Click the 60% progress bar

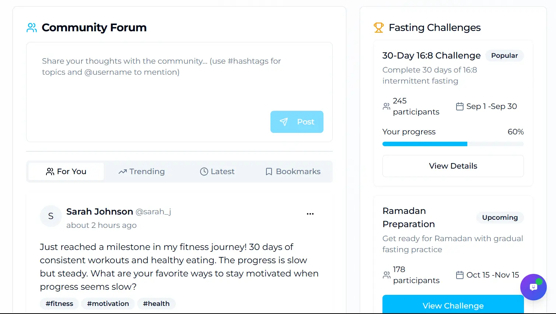[453, 144]
